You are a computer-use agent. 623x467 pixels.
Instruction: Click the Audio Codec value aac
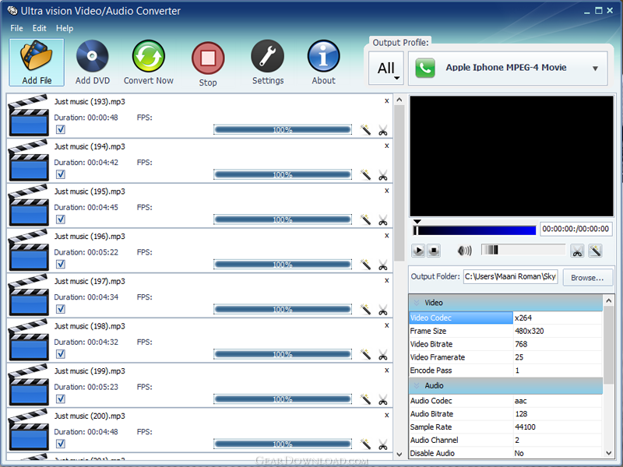[520, 401]
